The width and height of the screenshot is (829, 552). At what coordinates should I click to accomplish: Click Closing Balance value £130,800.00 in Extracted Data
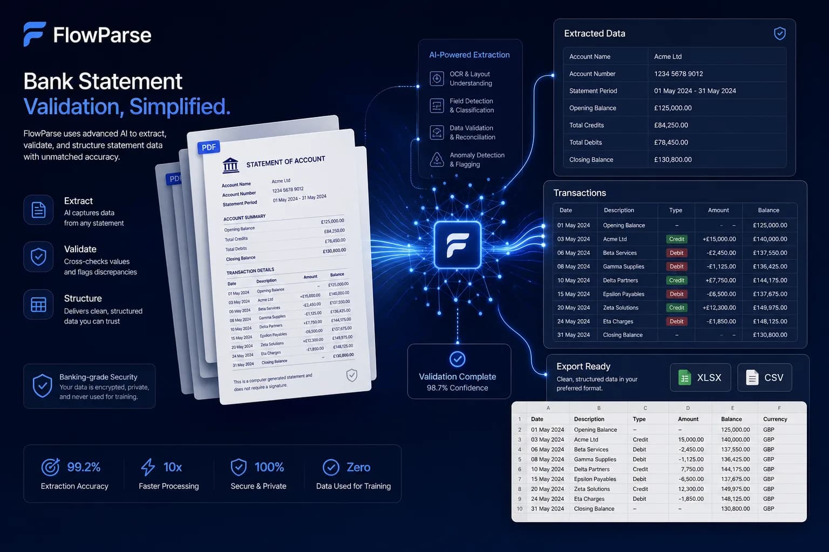(672, 160)
